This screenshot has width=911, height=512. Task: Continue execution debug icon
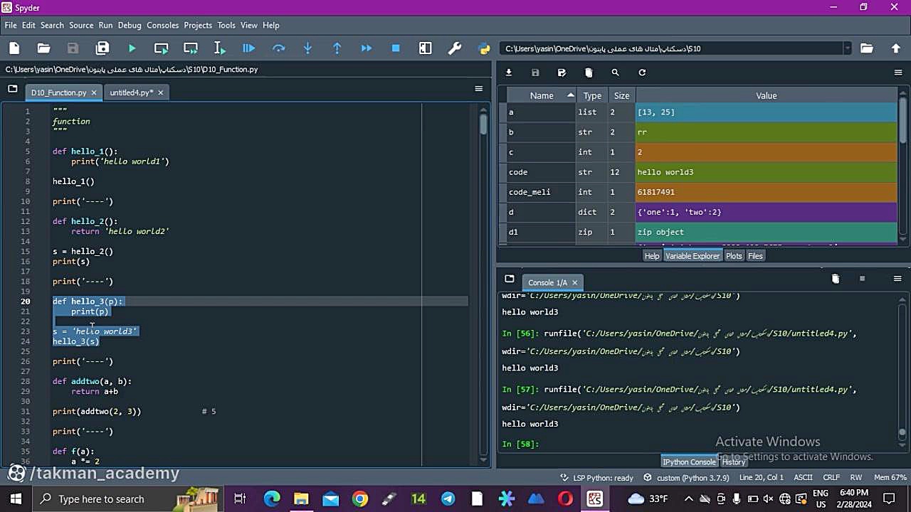click(x=367, y=48)
